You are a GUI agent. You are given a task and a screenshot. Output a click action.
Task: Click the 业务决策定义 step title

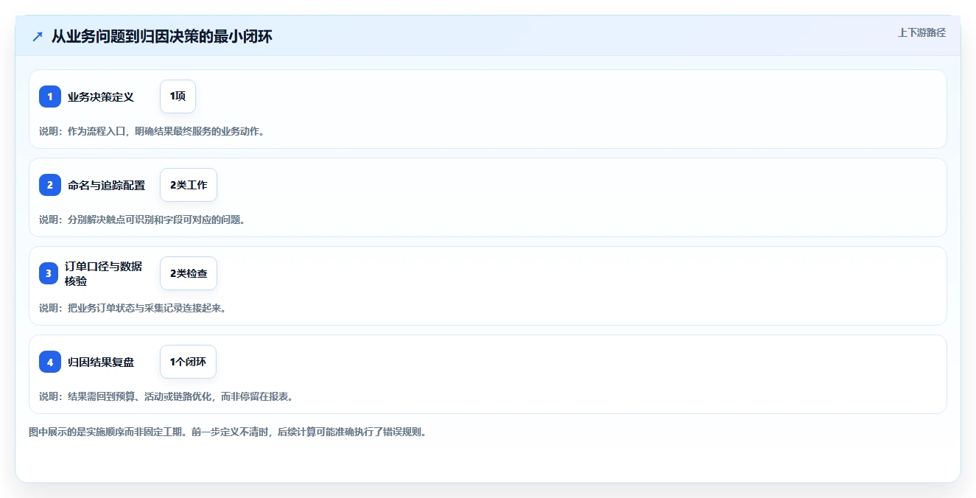pos(101,97)
